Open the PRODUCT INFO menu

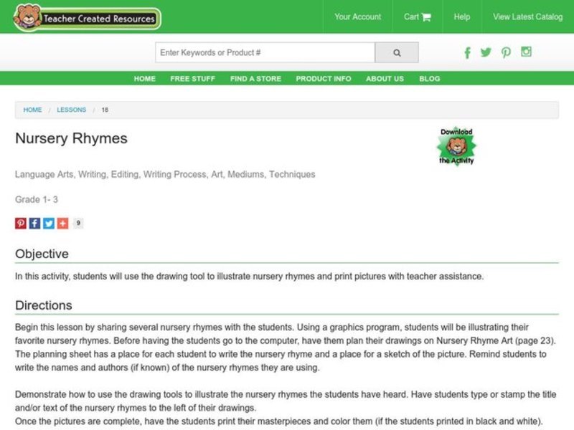click(323, 79)
